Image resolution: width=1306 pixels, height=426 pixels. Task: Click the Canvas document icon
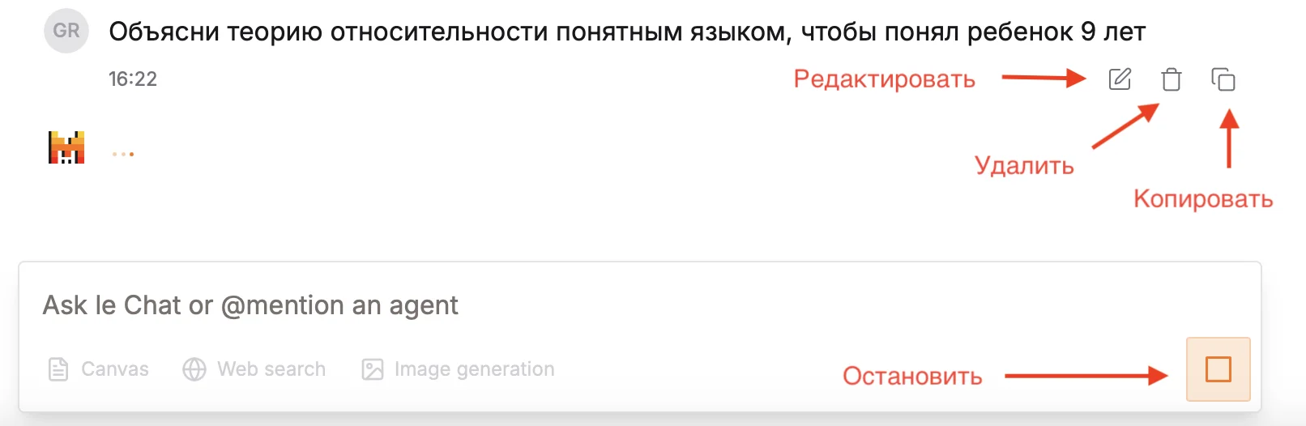click(58, 369)
